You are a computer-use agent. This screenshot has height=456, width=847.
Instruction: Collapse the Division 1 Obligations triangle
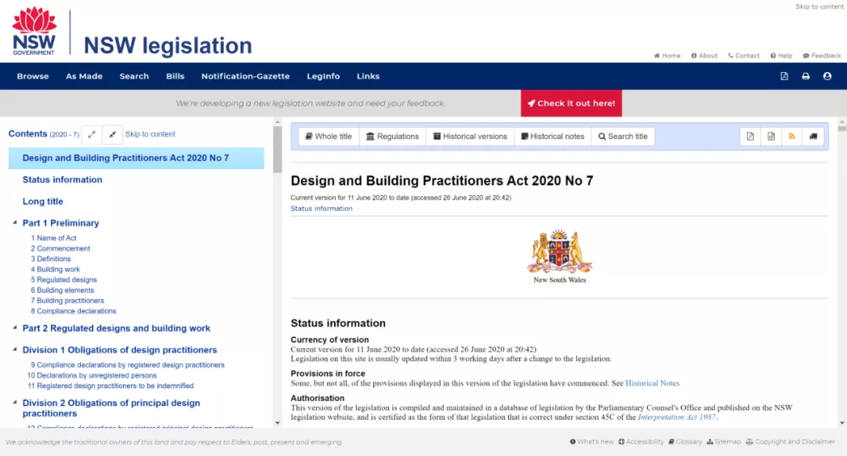(15, 349)
